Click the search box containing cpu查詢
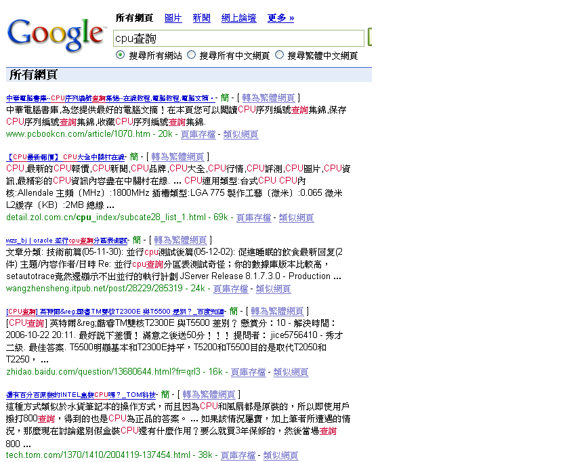The image size is (569, 462). (238, 38)
